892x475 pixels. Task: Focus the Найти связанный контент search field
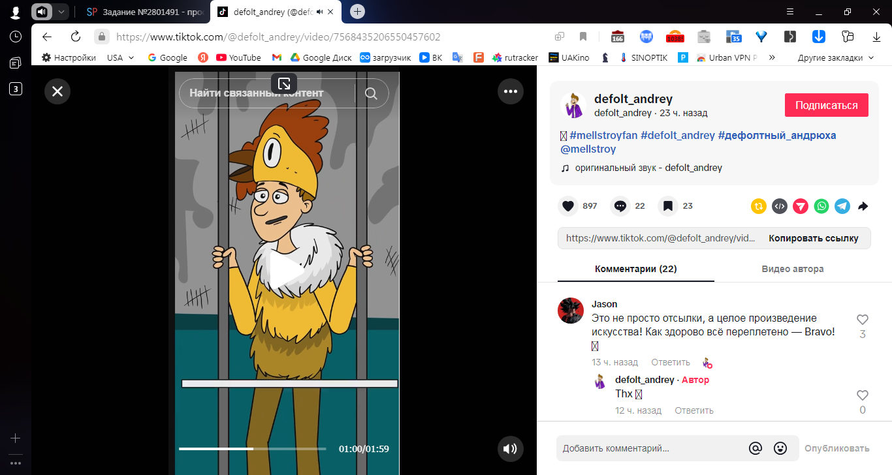(x=266, y=93)
